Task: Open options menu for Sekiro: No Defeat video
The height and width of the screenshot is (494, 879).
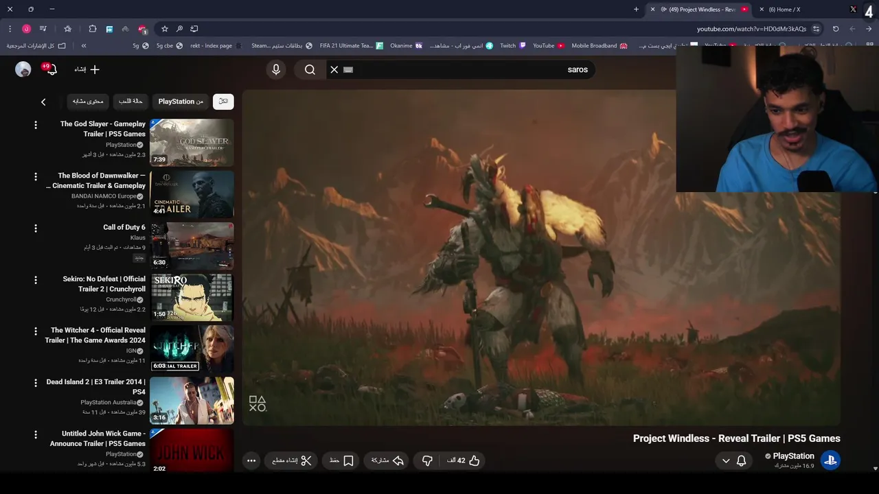Action: point(36,279)
